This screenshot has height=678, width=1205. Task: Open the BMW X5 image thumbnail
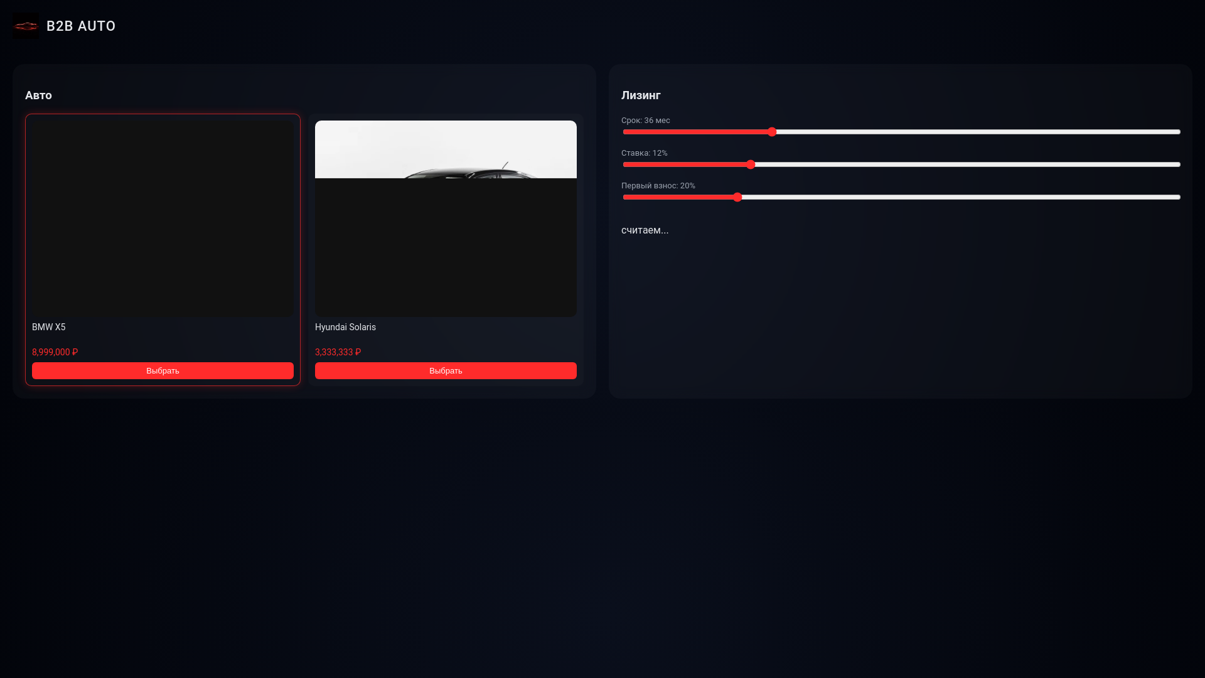163,218
